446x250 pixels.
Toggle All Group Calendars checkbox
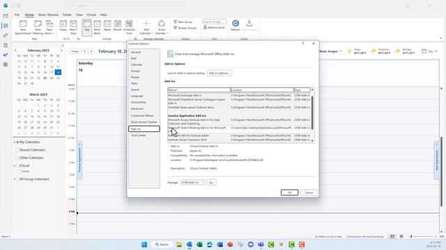coord(17,179)
